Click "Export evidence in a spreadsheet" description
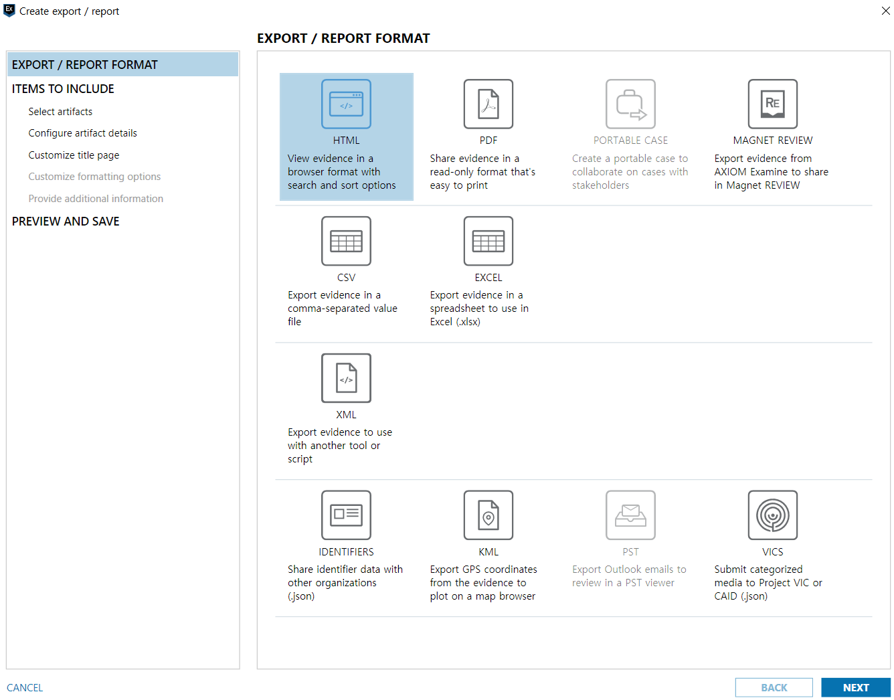894x700 pixels. pos(479,309)
